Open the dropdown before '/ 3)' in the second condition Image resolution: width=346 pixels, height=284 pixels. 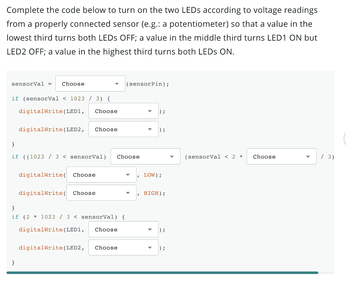(x=281, y=156)
